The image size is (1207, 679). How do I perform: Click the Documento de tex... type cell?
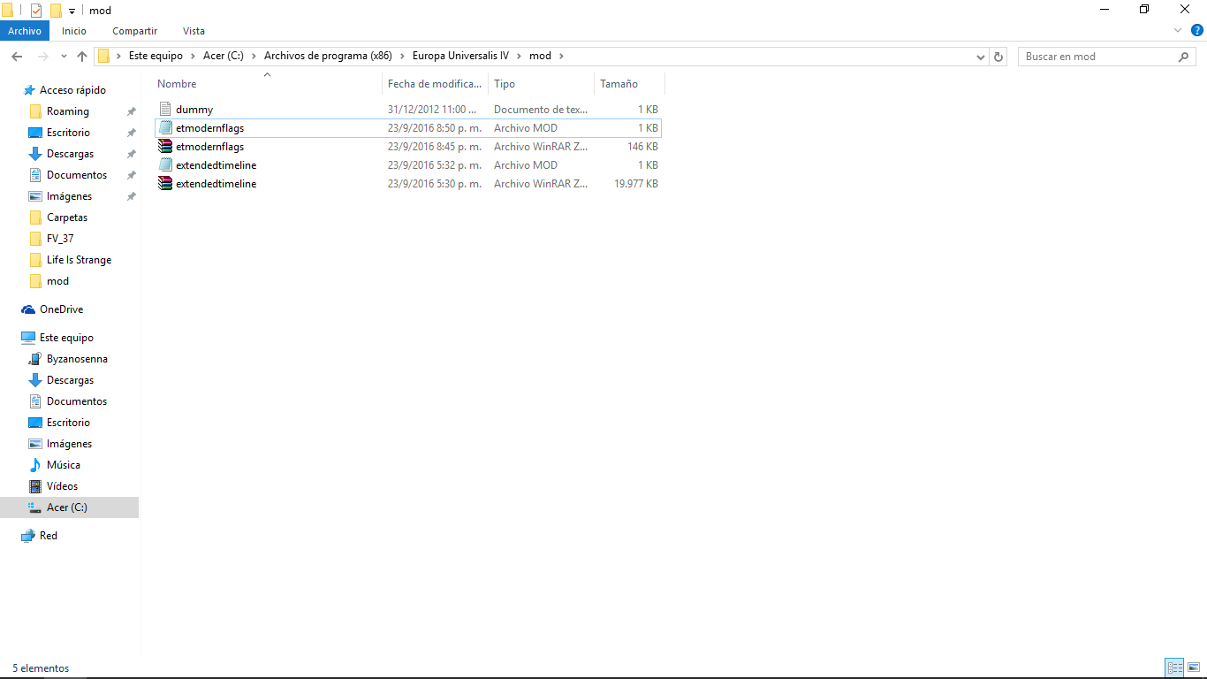(x=540, y=110)
